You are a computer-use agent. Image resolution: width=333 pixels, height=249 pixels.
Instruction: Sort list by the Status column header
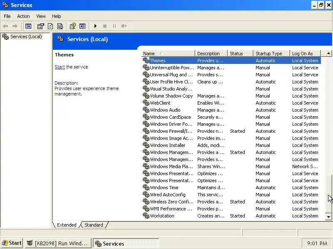(241, 54)
